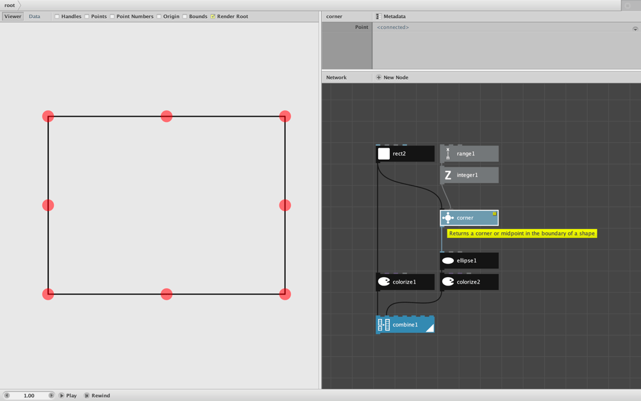Select the root breadcrumb

tap(10, 5)
